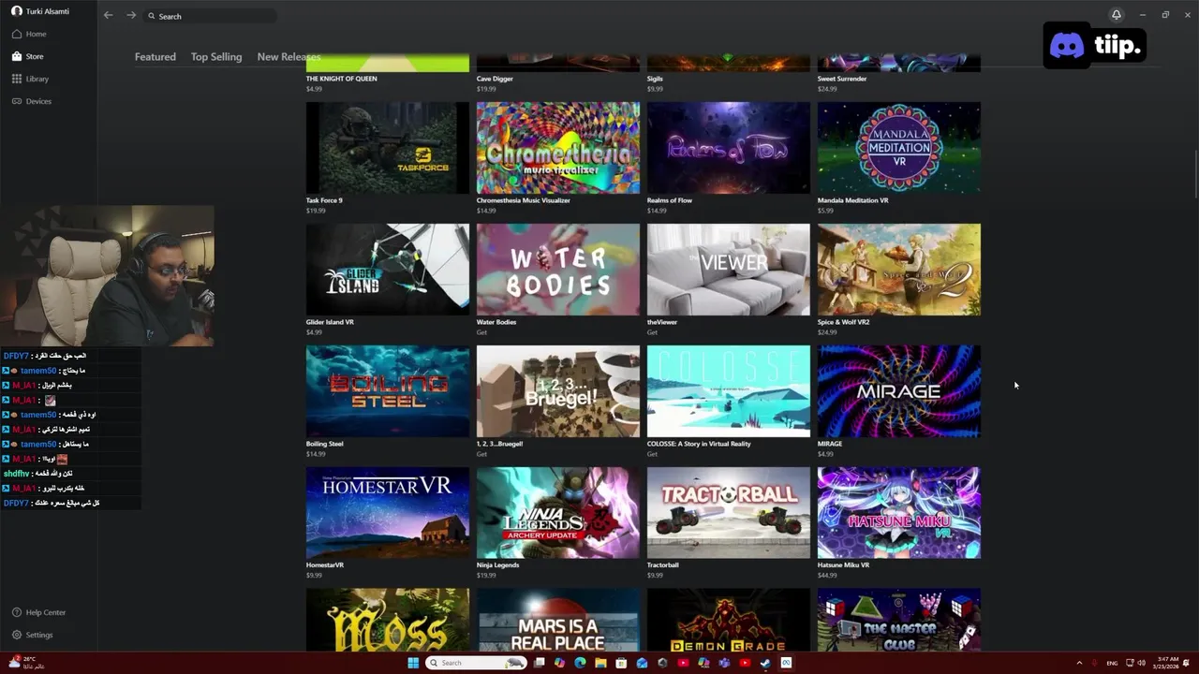Screen dimensions: 1199x674
Task: Click the Sweet Surrender title
Action: pyautogui.click(x=842, y=79)
